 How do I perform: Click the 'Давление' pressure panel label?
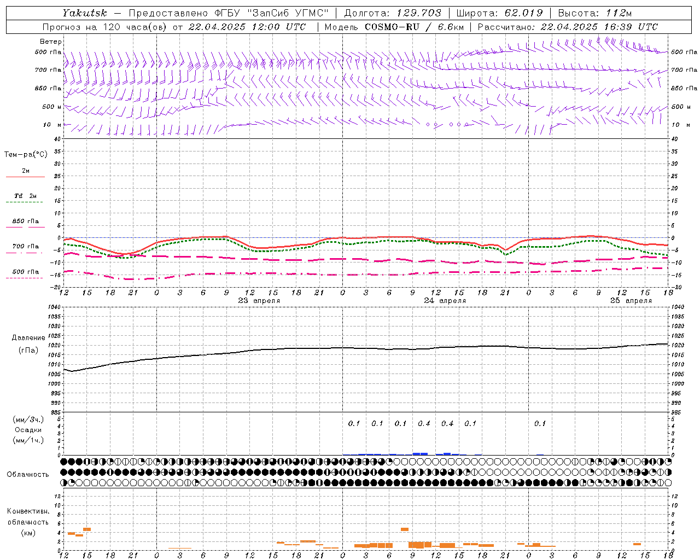pyautogui.click(x=28, y=338)
